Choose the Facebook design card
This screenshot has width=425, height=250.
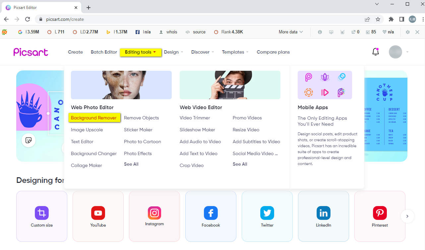coord(211,216)
